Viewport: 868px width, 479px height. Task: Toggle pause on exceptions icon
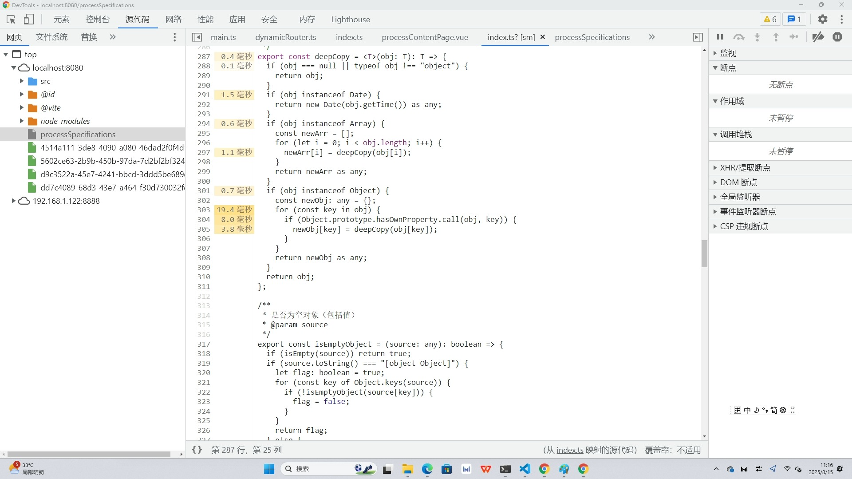[837, 37]
